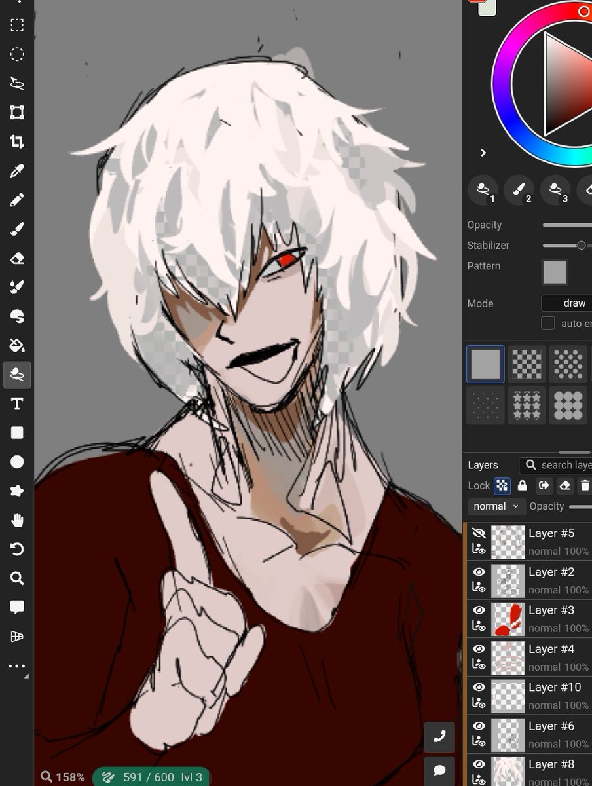Delete layer with the trash icon
The height and width of the screenshot is (786, 592).
pos(585,485)
